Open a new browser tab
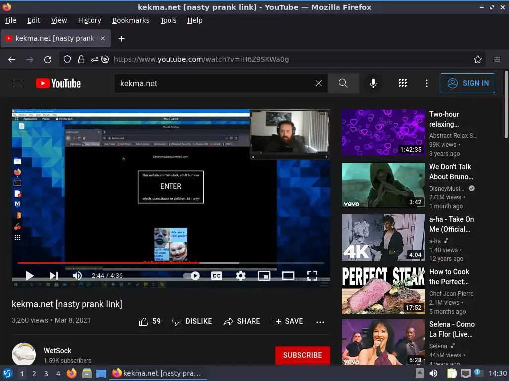509x381 pixels. tap(121, 39)
